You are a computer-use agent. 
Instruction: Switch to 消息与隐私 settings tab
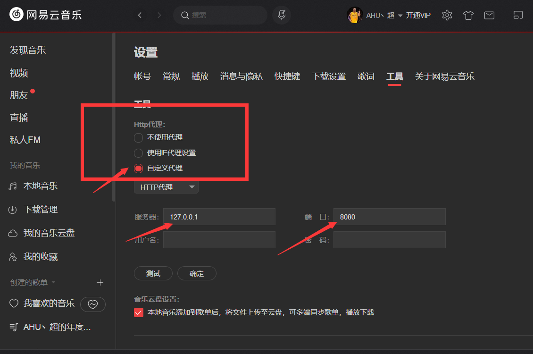click(x=242, y=76)
